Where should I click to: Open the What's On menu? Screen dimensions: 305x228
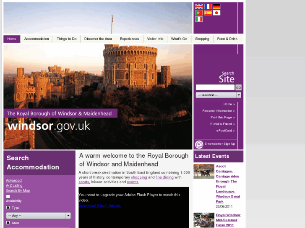click(x=179, y=39)
